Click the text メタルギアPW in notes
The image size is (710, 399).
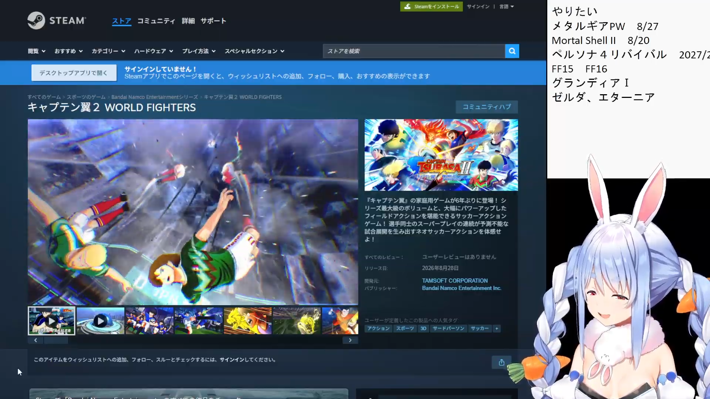coord(588,26)
